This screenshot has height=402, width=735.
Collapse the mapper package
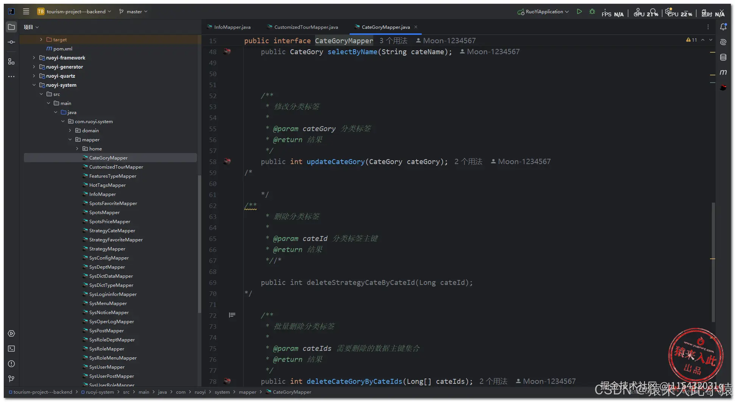click(70, 139)
